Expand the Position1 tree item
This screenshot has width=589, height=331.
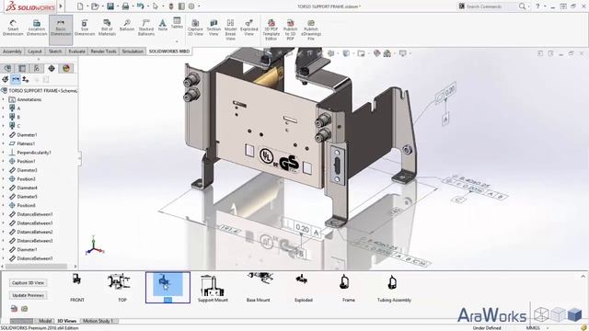click(x=4, y=161)
